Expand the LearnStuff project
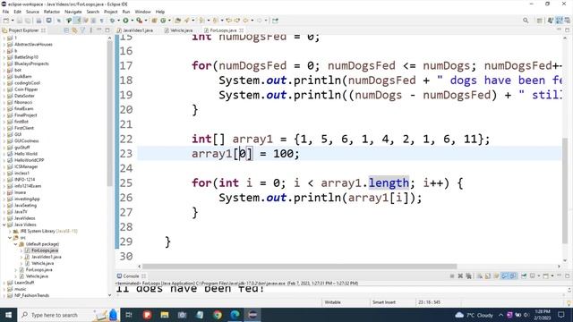This screenshot has height=322, width=573. 4,283
